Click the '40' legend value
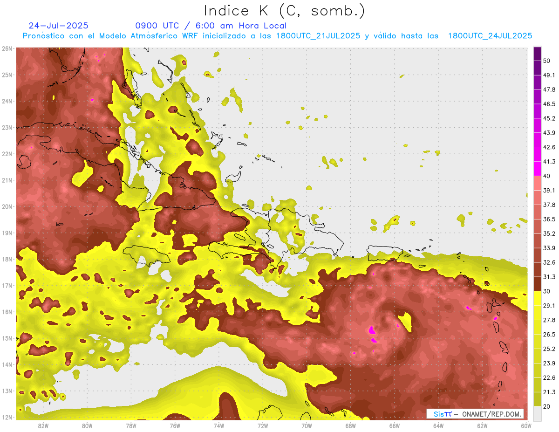 click(547, 176)
